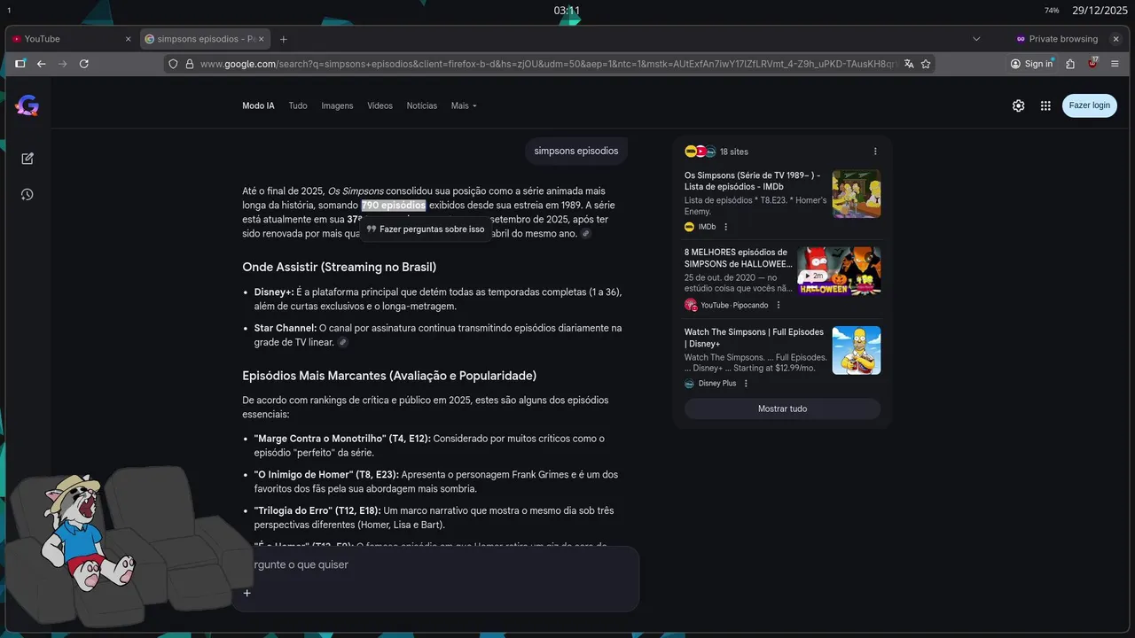Switch to the Vídeos tab
1135x638 pixels.
(x=380, y=105)
